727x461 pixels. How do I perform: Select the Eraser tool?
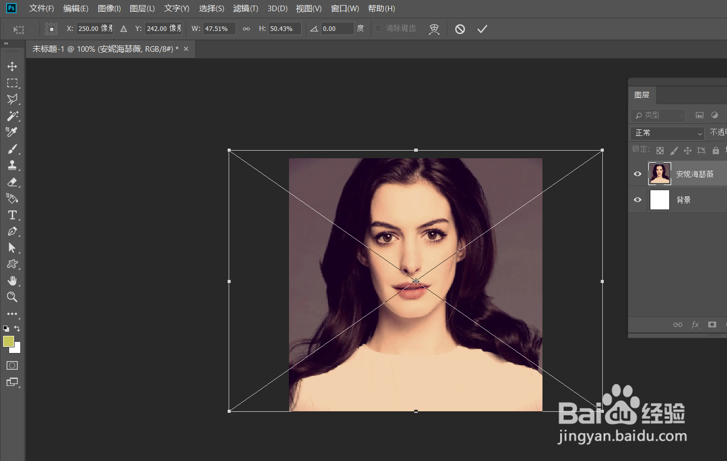(x=12, y=182)
